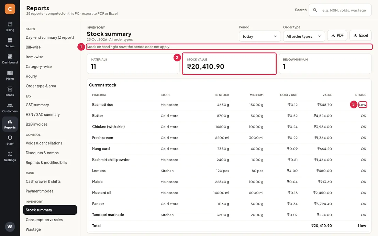Open Cash drawer & shifts report
Viewport: 378px width, 236px height.
click(50, 181)
